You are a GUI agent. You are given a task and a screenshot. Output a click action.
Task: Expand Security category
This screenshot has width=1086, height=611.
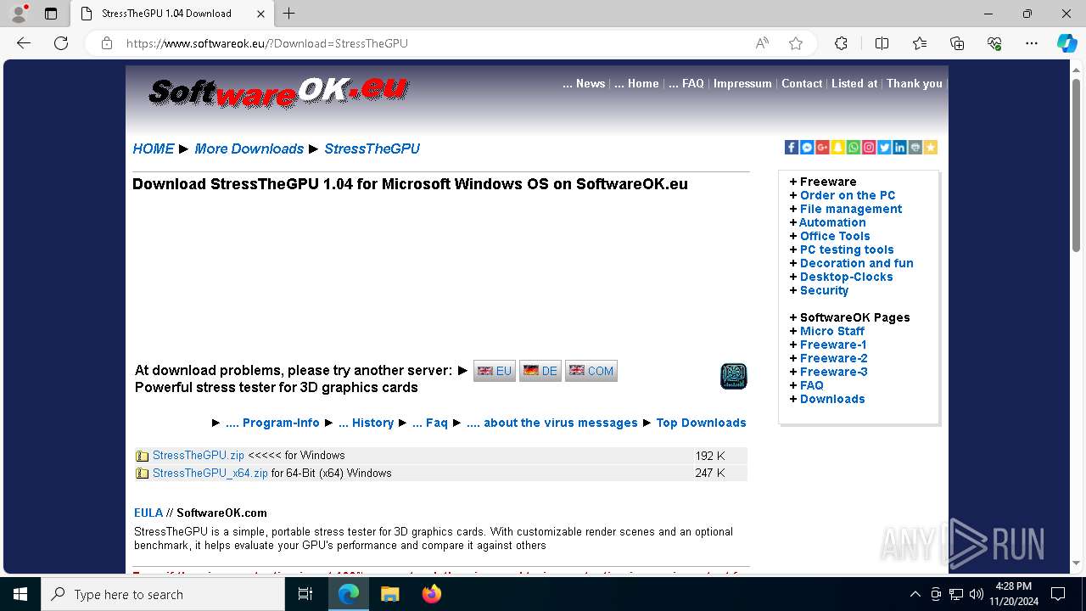point(824,290)
